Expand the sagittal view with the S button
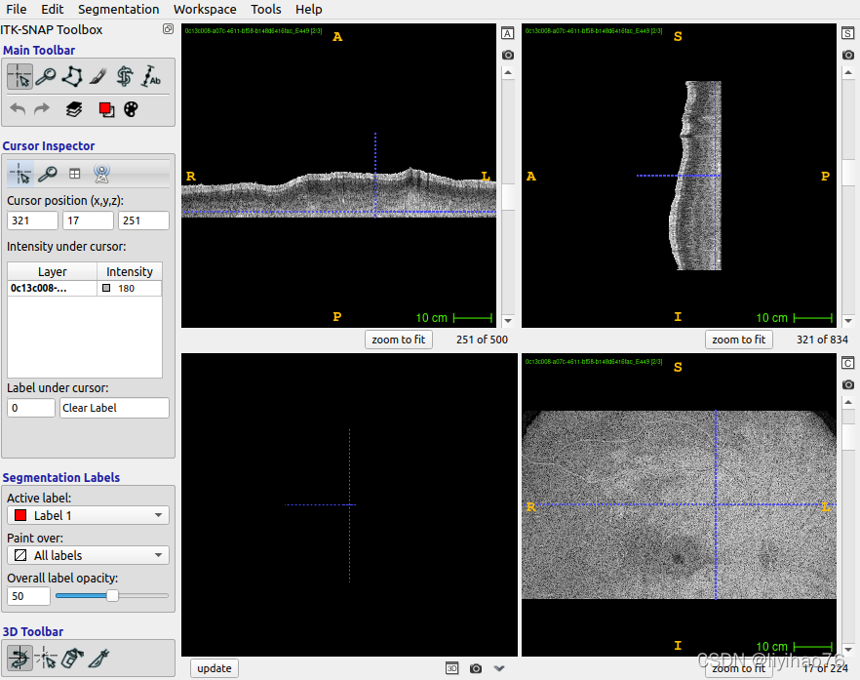860x680 pixels. 848,33
